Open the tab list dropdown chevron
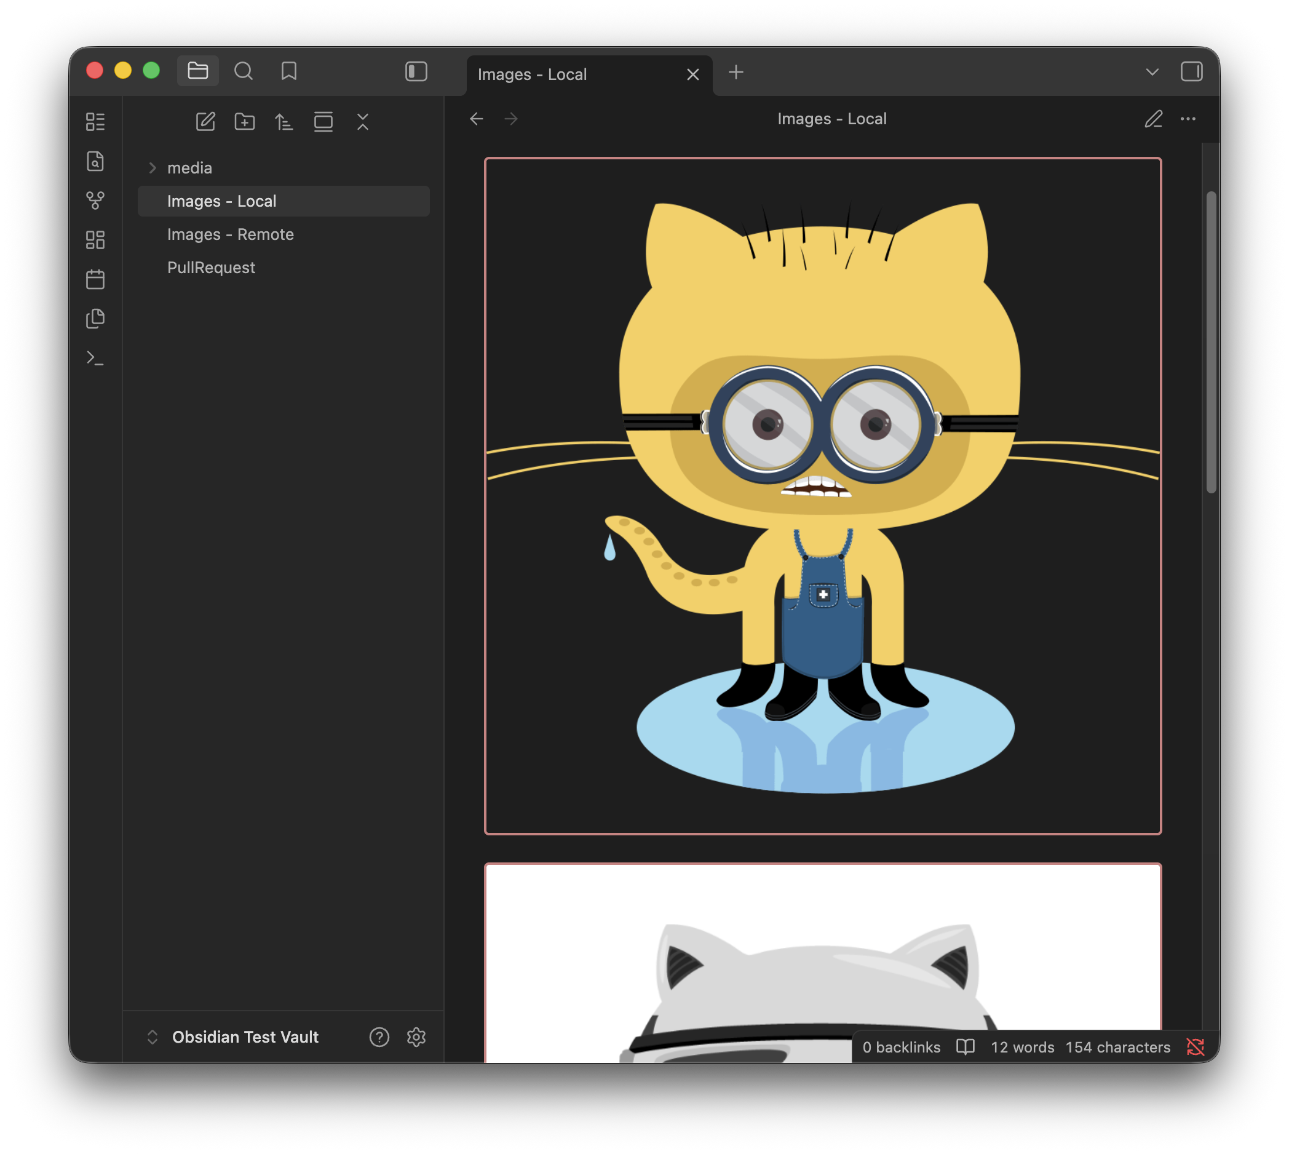Image resolution: width=1289 pixels, height=1154 pixels. point(1152,73)
